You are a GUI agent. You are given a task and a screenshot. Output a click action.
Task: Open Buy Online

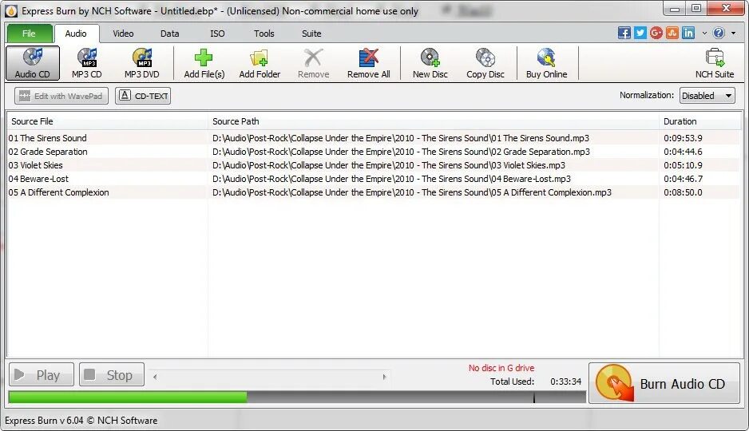click(546, 63)
